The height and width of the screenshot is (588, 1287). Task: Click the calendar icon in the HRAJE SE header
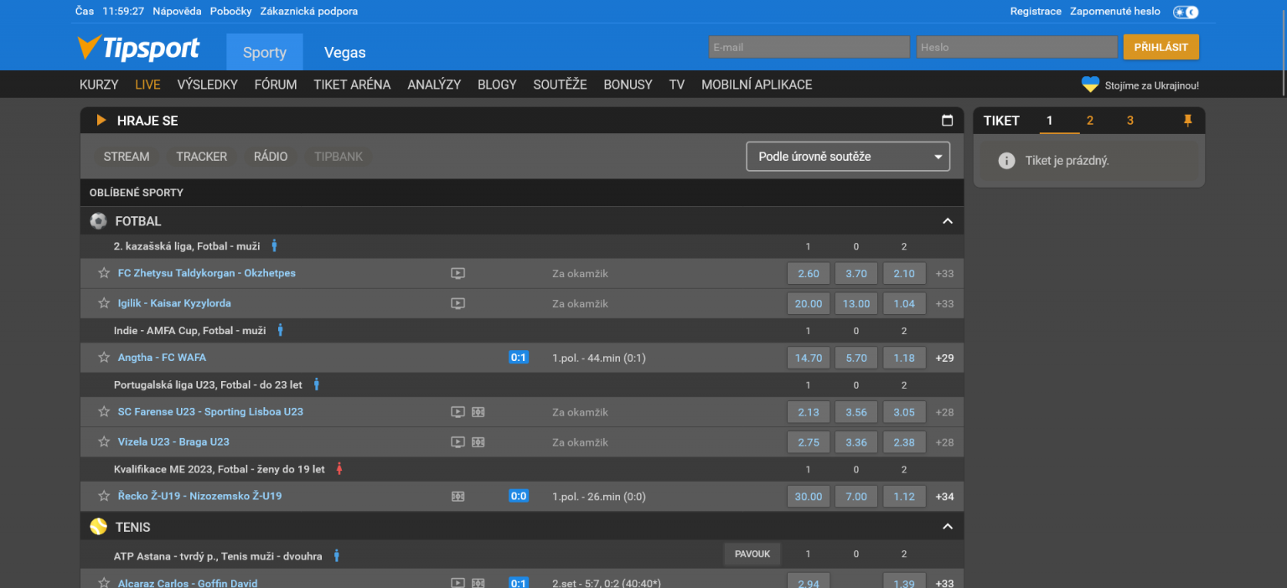click(x=947, y=121)
